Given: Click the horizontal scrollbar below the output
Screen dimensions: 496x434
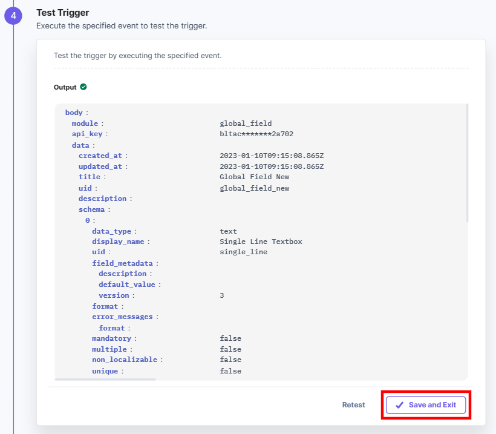Looking at the screenshot, I should coord(105,379).
